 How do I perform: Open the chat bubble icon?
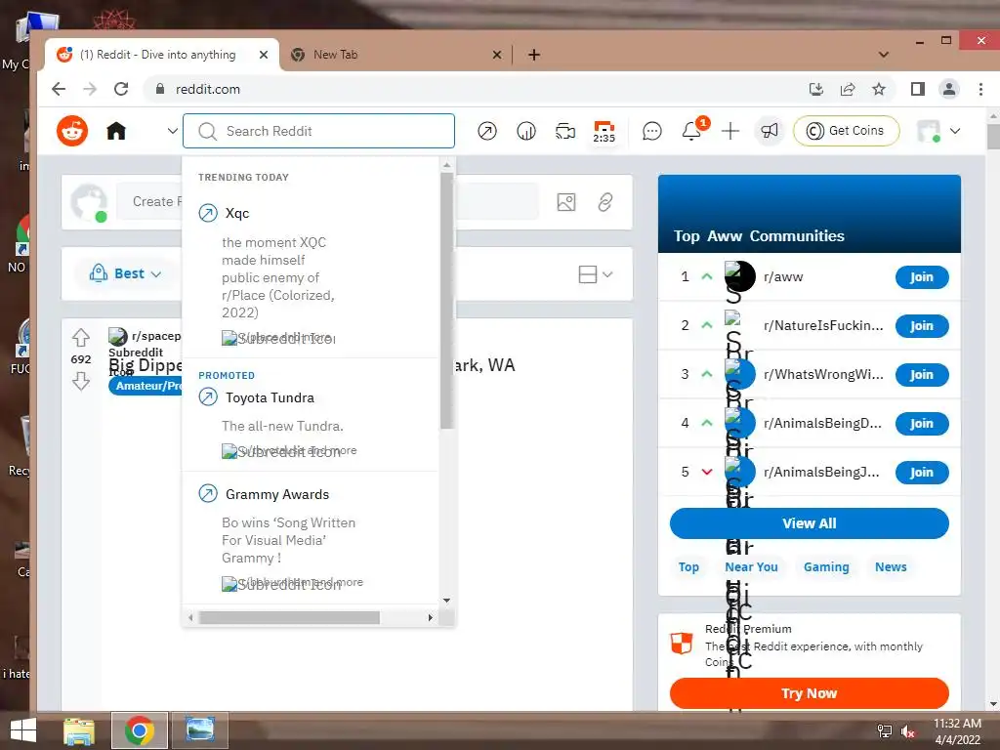(651, 131)
